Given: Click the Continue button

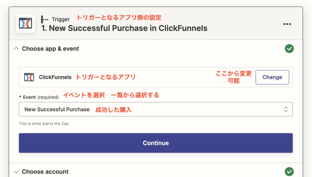Looking at the screenshot, I should tap(156, 143).
